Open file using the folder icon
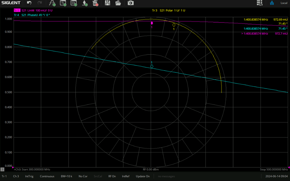The height and width of the screenshot is (181, 290). tap(118, 3)
